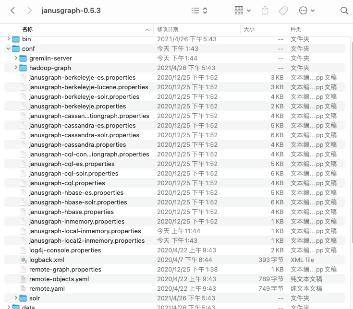Screen dimensions: 353x309
Task: Click janusgraph-cassandra.properties file icon
Action: pos(23,144)
